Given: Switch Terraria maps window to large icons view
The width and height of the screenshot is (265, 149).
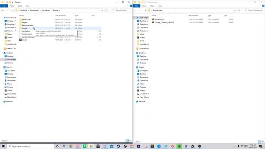Looking at the screenshot, I should (x=263, y=142).
